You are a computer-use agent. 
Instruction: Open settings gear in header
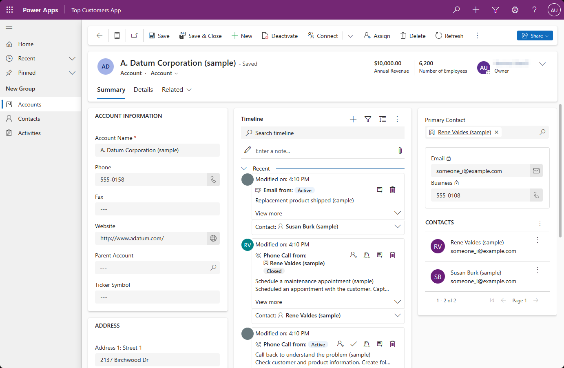515,10
